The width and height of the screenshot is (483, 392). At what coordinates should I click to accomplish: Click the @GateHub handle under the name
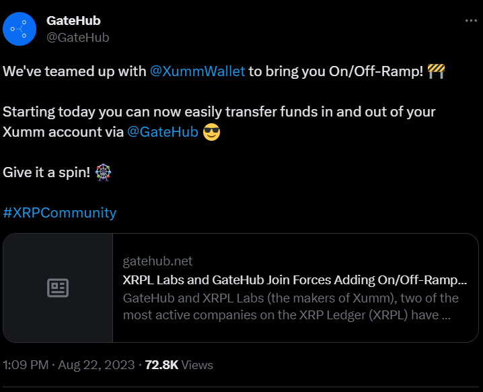tap(77, 37)
